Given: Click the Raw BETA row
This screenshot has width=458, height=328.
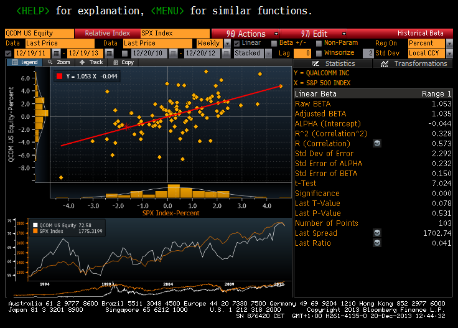Looking at the screenshot, I should point(373,104).
